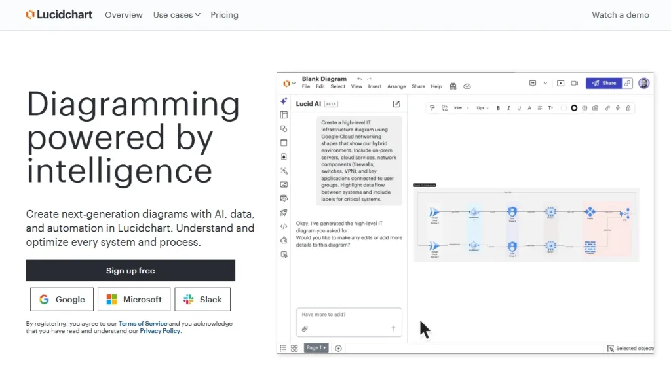
Task: Copy share link chain icon next to Share
Action: [x=627, y=83]
